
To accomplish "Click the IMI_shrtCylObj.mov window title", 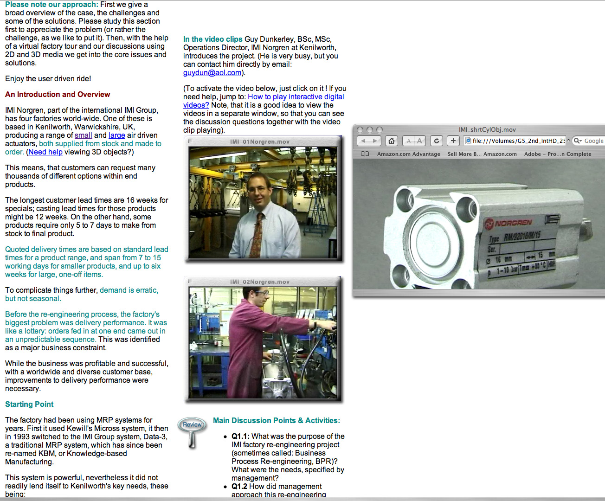I will 487,129.
